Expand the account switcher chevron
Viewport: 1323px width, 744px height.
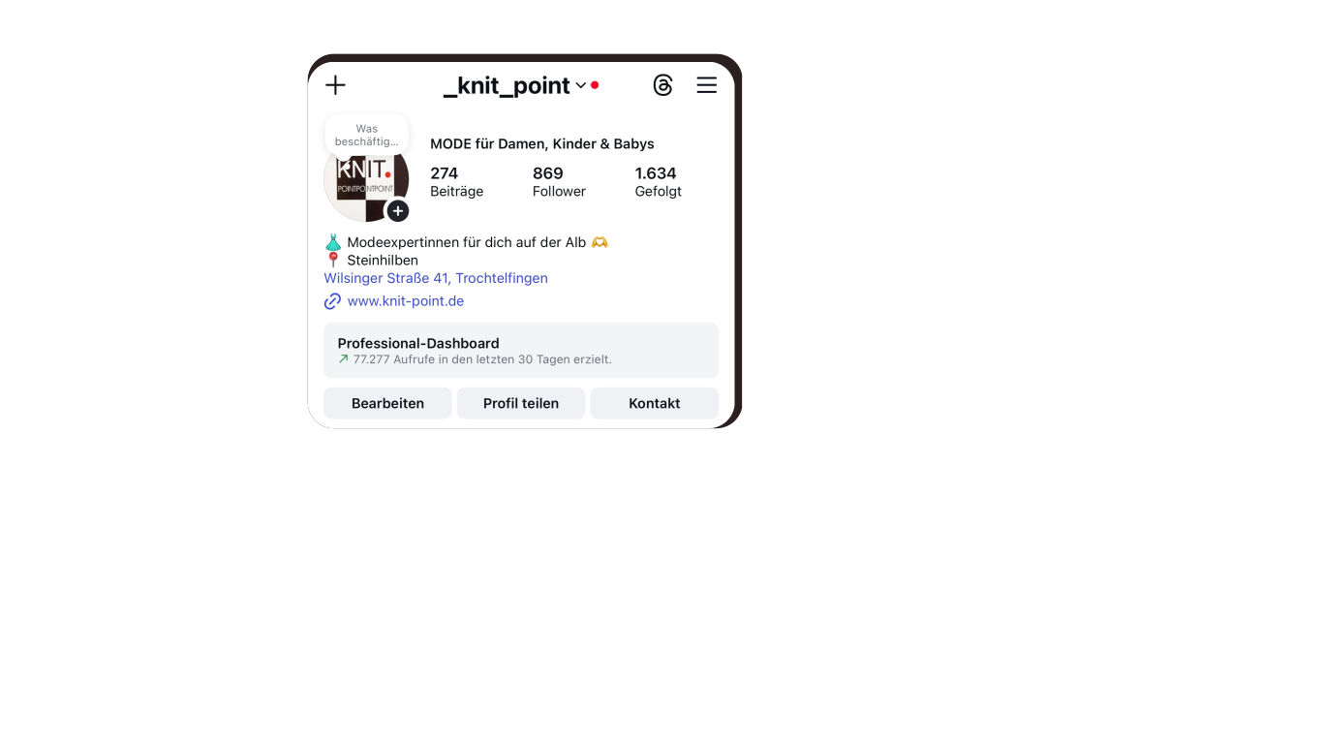click(581, 85)
